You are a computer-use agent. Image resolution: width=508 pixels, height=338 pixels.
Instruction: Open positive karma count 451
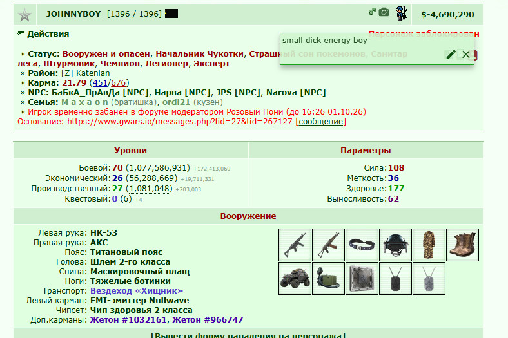pos(100,83)
